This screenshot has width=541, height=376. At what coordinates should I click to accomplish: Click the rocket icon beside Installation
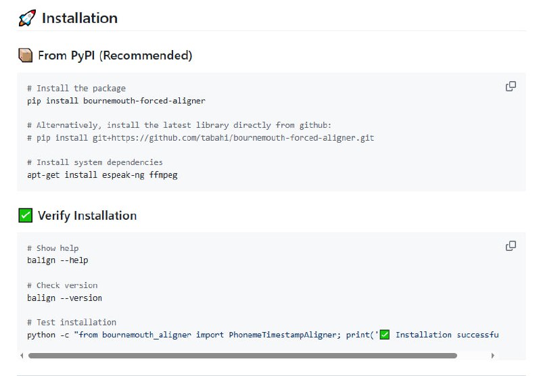click(27, 18)
